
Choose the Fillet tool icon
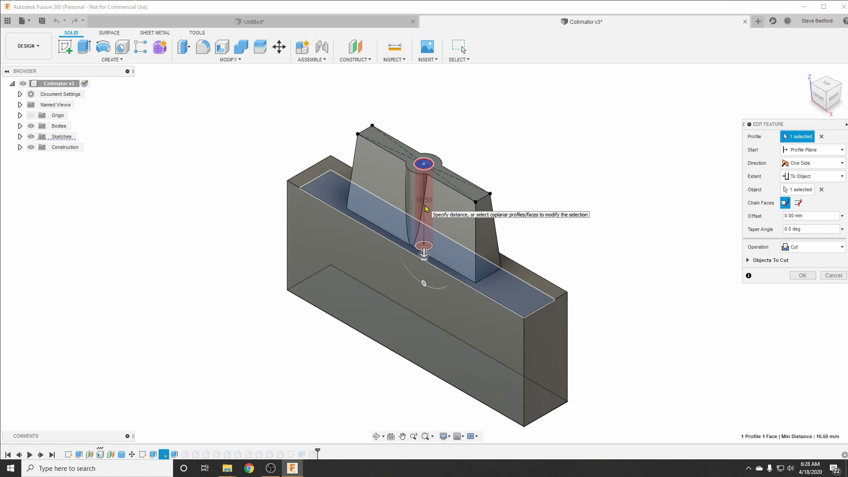(203, 47)
